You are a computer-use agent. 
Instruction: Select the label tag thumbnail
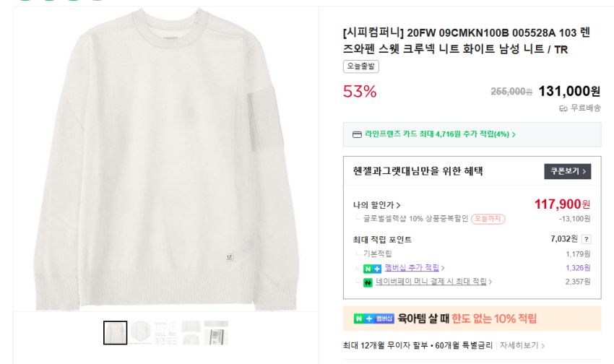[216, 333]
